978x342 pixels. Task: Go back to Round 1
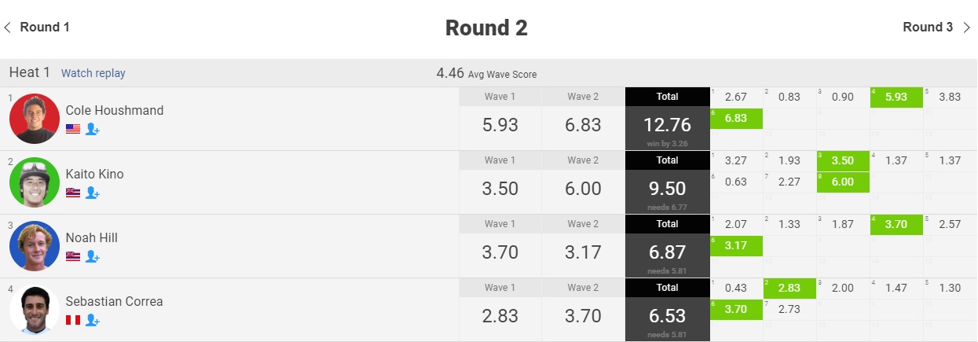click(45, 27)
